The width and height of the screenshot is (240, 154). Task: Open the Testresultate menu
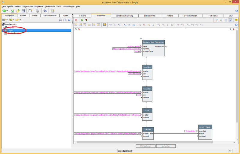[49, 6]
